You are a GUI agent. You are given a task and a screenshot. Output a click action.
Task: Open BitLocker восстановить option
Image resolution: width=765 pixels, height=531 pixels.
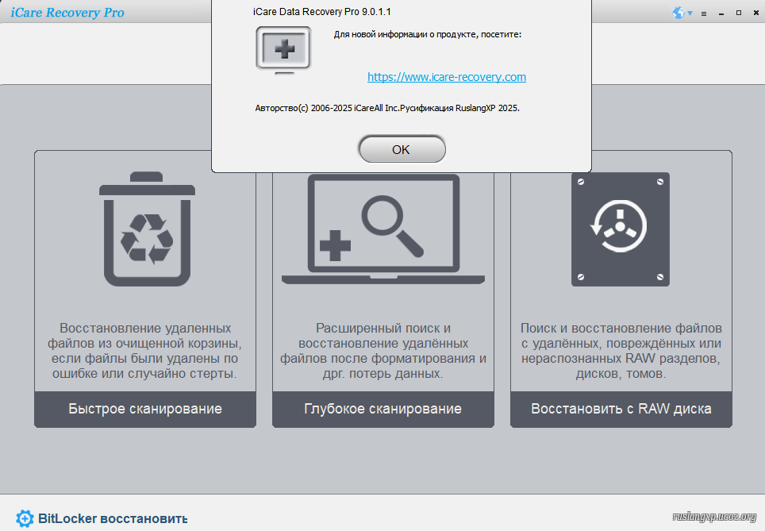click(x=113, y=518)
